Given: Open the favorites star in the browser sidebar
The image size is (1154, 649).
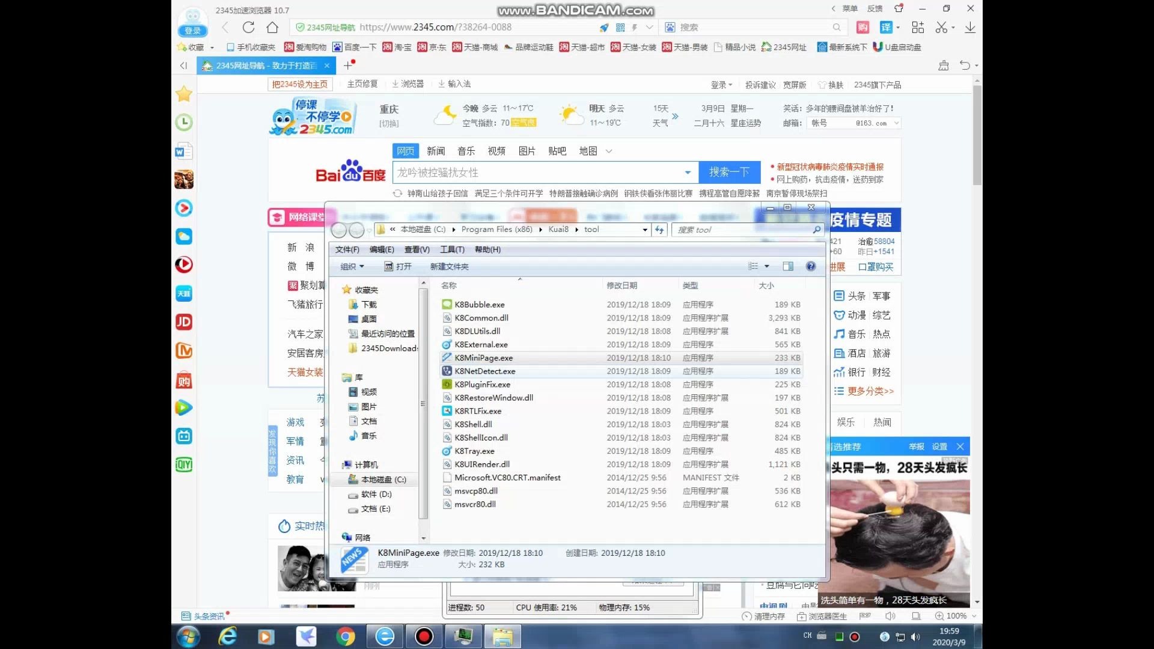Looking at the screenshot, I should [x=184, y=94].
